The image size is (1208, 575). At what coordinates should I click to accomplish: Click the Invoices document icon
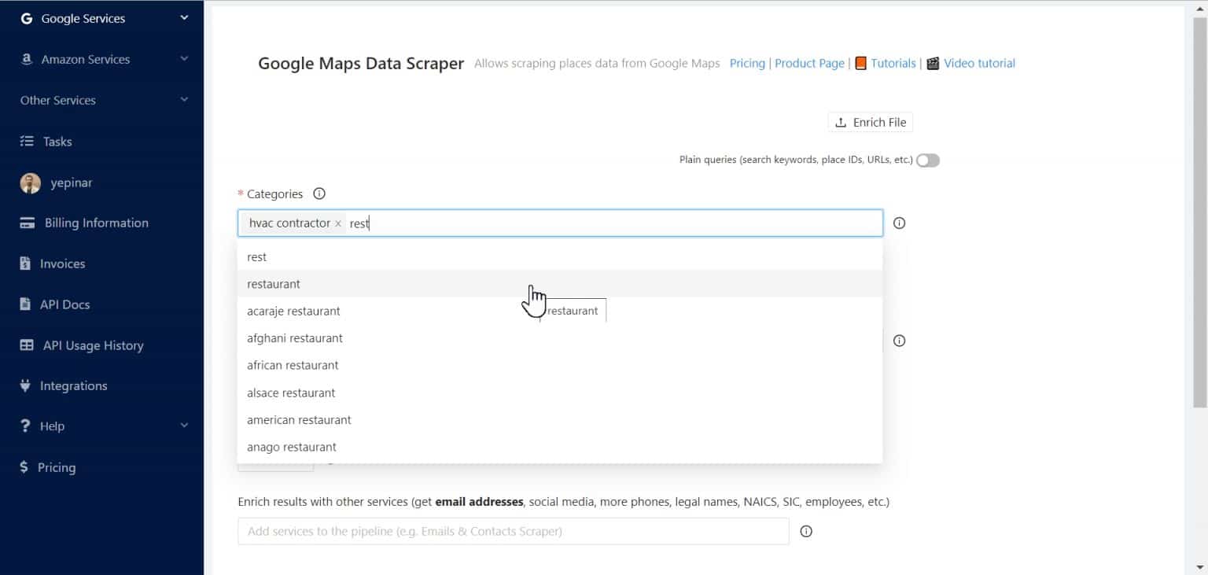(x=26, y=264)
